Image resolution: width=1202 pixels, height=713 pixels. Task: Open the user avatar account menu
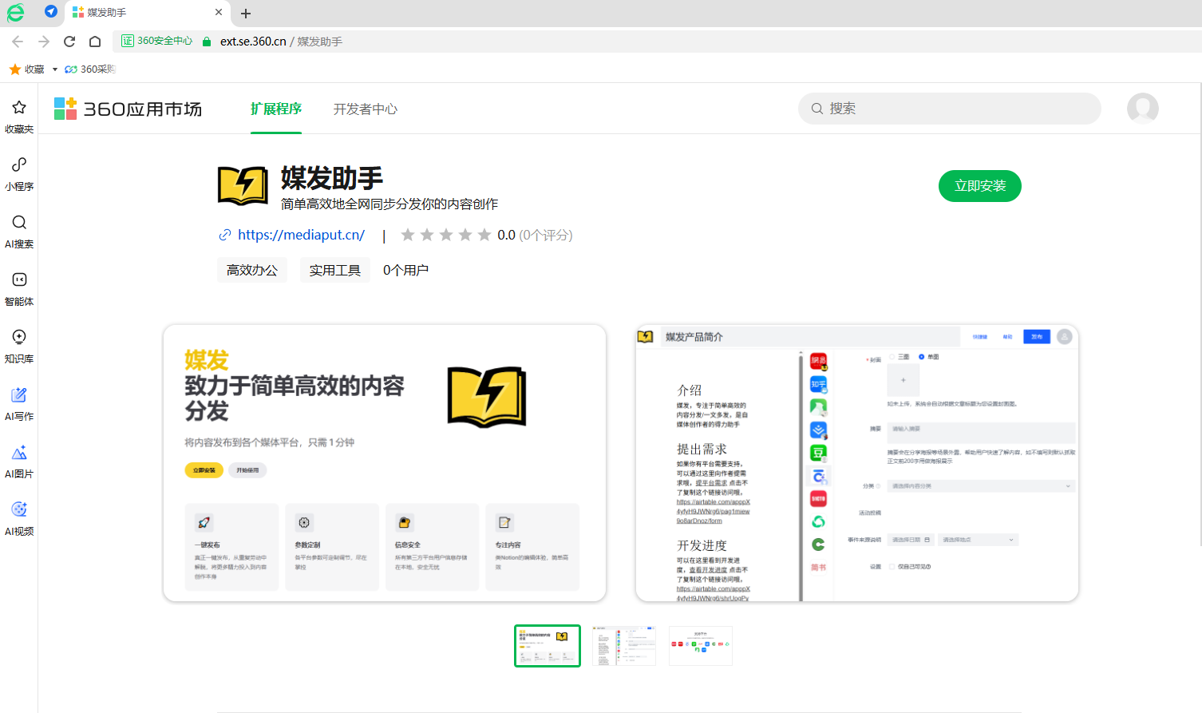click(x=1142, y=109)
